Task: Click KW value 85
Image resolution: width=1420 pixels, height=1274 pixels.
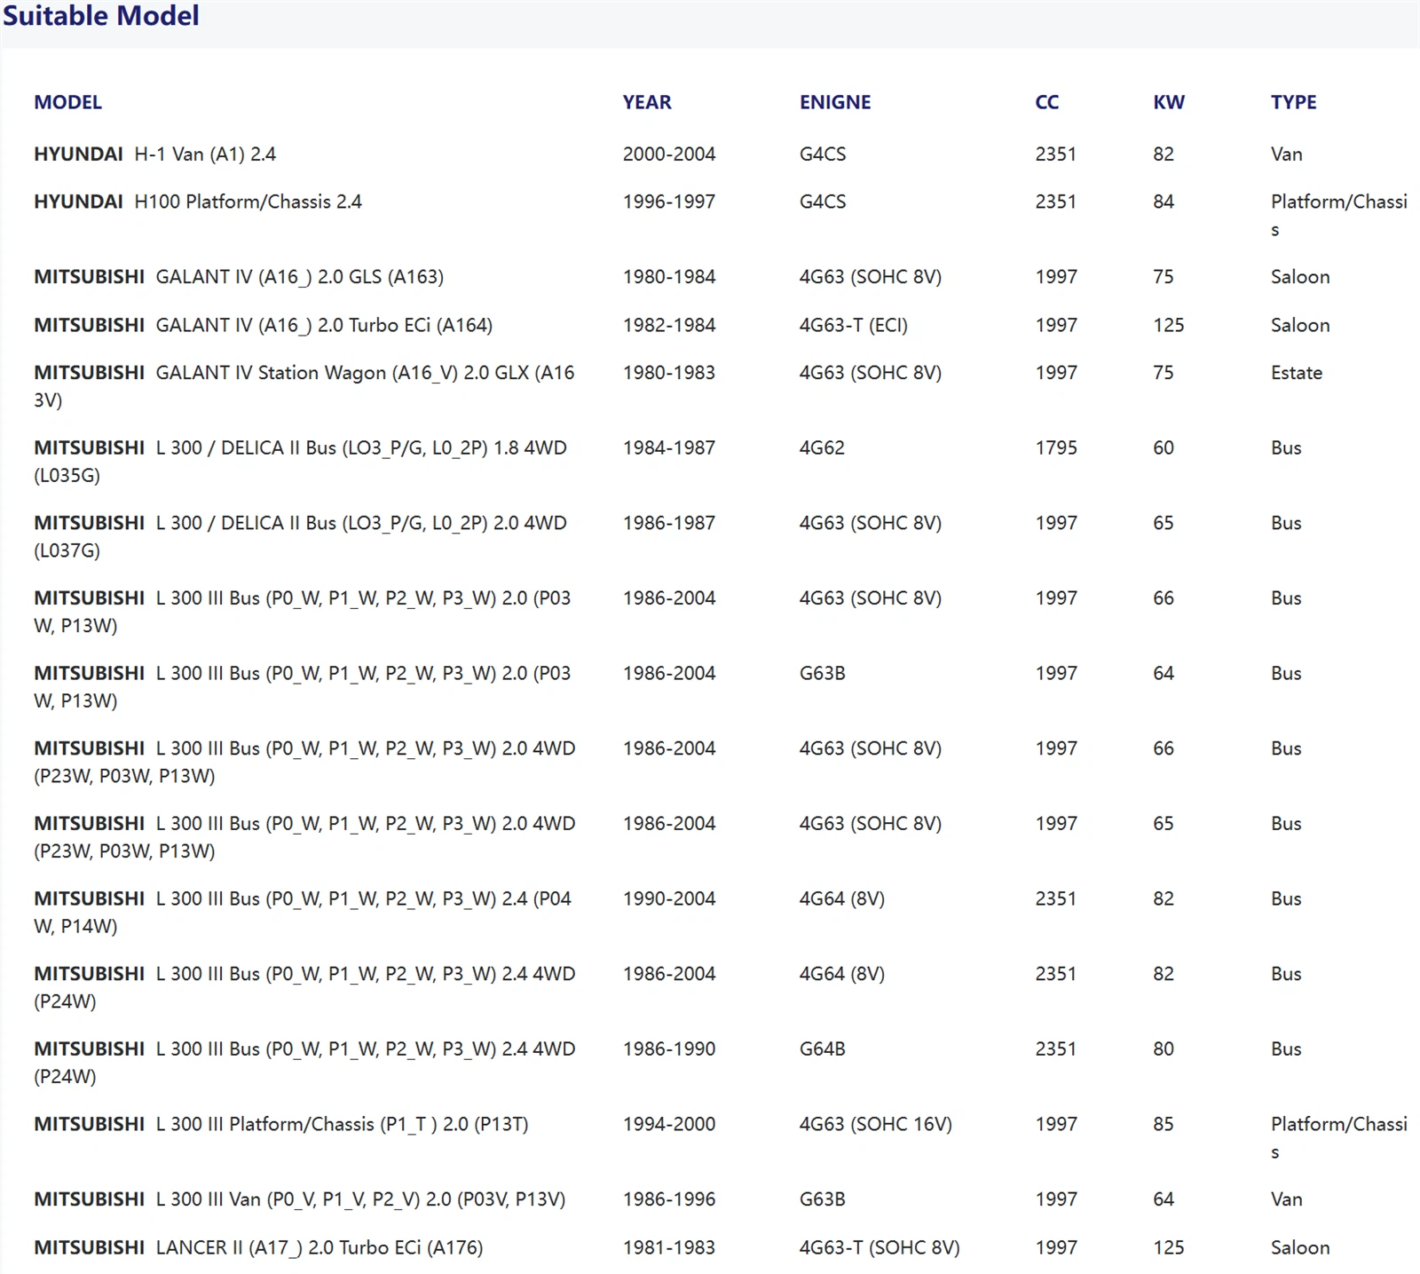Action: 1164,1124
